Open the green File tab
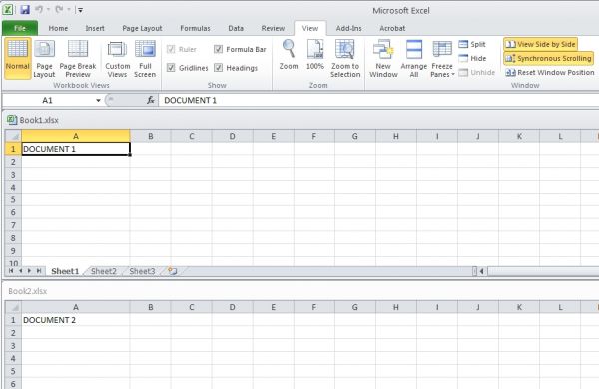This screenshot has width=599, height=389. tap(20, 28)
